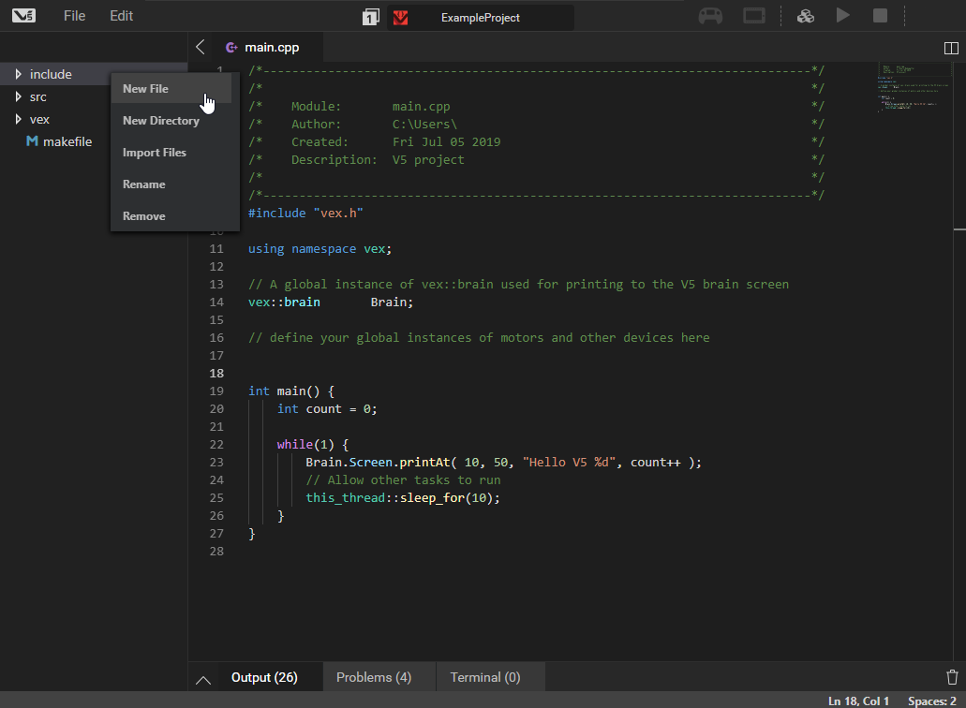The height and width of the screenshot is (708, 966).
Task: Collapse the bottom panel using the caret
Action: [203, 677]
